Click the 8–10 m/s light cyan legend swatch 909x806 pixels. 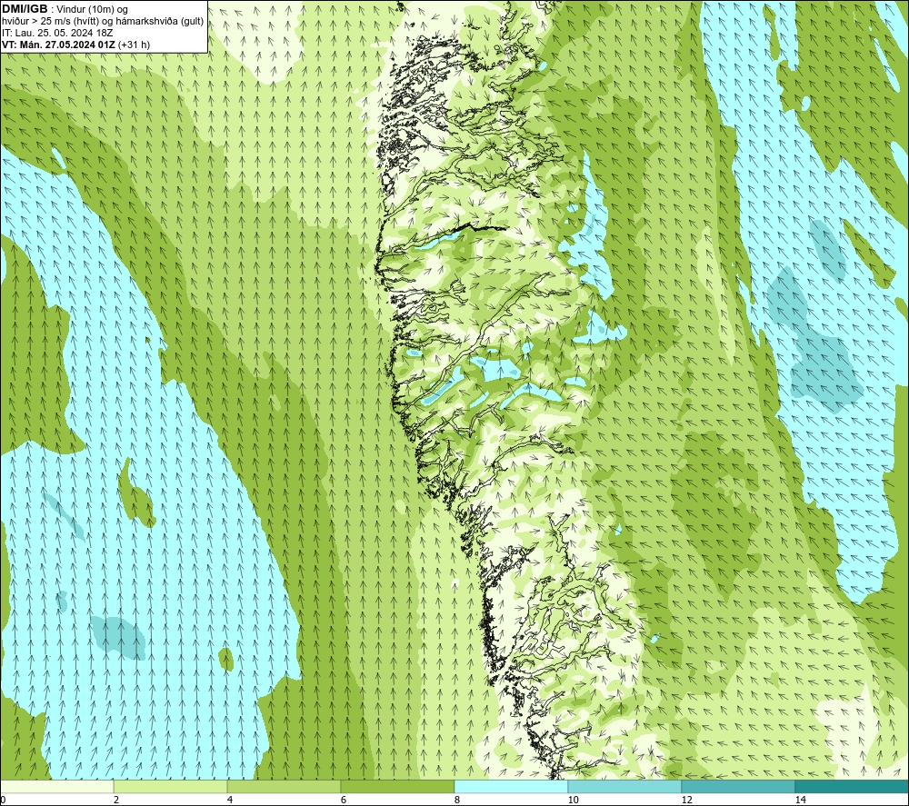click(x=511, y=786)
